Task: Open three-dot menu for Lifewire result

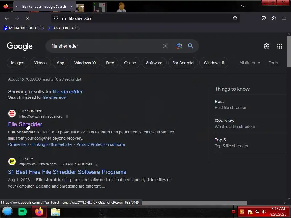Action: pyautogui.click(x=97, y=164)
